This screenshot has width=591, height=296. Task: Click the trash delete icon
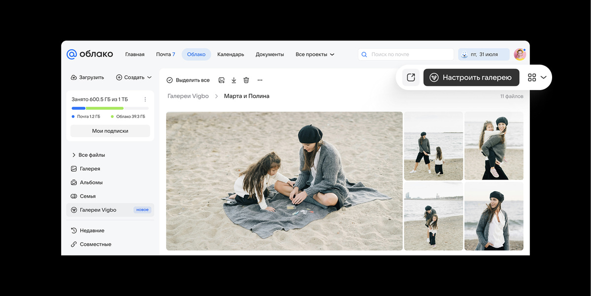point(246,80)
